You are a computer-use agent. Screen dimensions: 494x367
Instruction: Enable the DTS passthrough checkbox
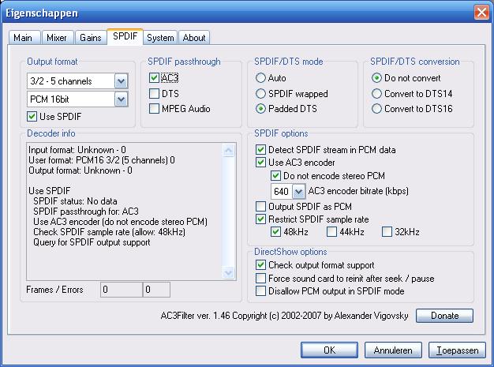154,93
